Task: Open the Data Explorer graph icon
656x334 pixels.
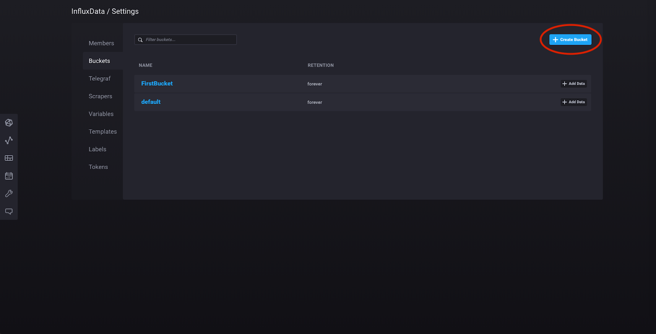Action: click(9, 140)
